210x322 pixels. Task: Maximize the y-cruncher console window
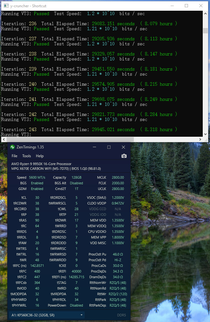[x=186, y=6]
